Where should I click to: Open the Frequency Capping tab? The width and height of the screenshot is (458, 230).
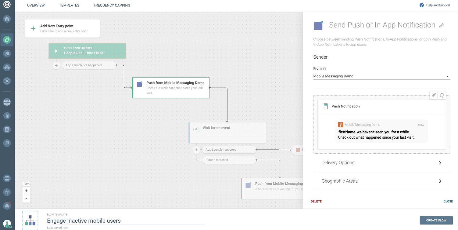(x=112, y=5)
